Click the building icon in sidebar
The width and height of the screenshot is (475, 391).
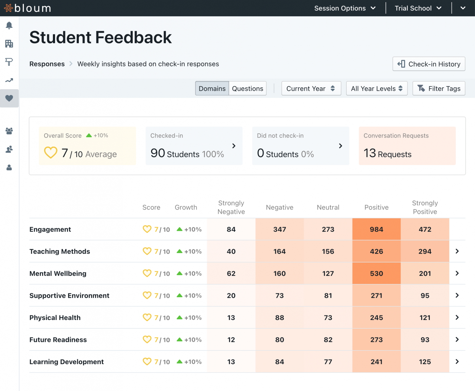pos(9,44)
